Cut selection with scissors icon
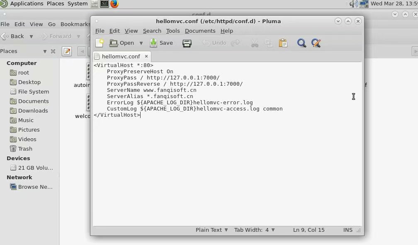 [x=255, y=43]
